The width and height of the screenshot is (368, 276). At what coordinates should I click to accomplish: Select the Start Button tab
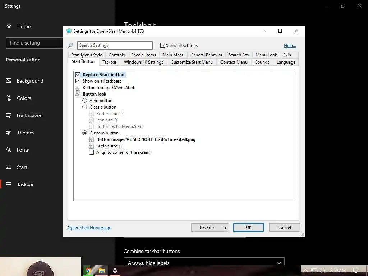[83, 62]
